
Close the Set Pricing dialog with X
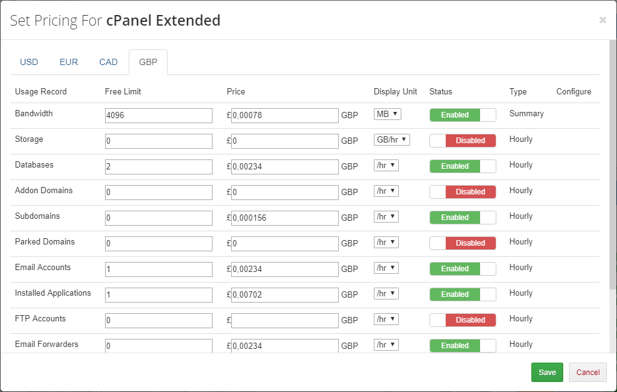[603, 20]
